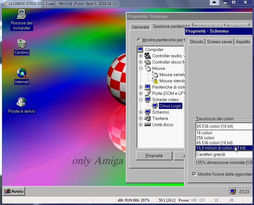The image size is (254, 205).
Task: Open Posta in arrivo inbox icon
Action: point(21,102)
